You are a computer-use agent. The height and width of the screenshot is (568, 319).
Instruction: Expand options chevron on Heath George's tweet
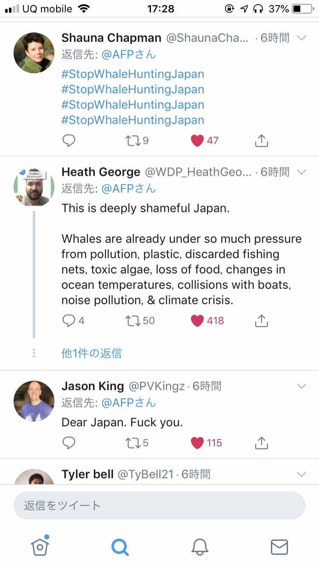pos(301,172)
